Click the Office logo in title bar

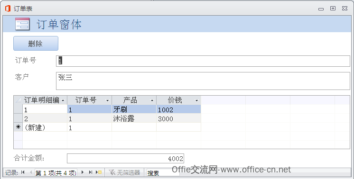point(8,9)
